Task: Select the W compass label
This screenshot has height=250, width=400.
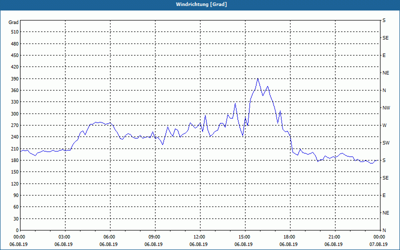Action: (384, 125)
